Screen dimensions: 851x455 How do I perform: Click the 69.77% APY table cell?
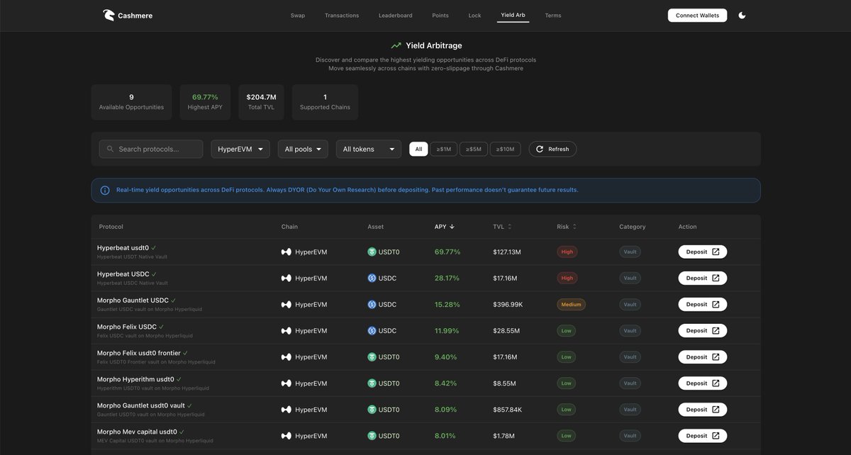(x=447, y=252)
